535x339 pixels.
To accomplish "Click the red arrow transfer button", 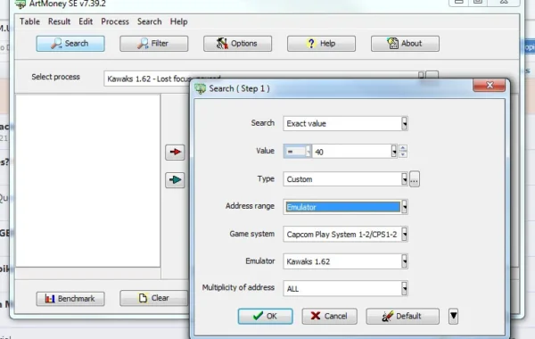I will [175, 152].
